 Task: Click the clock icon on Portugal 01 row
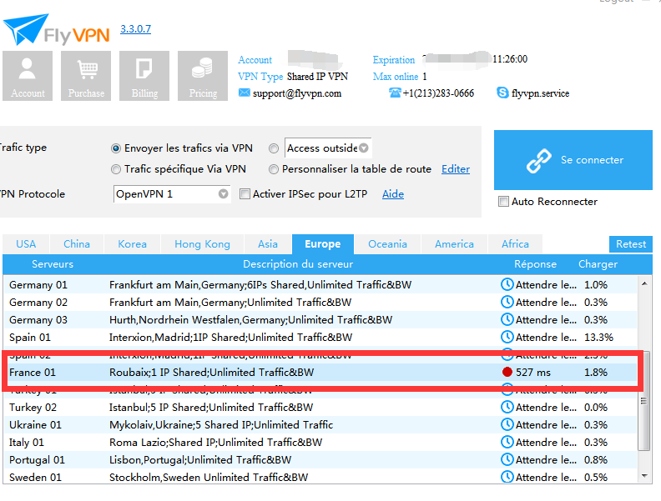[x=507, y=459]
